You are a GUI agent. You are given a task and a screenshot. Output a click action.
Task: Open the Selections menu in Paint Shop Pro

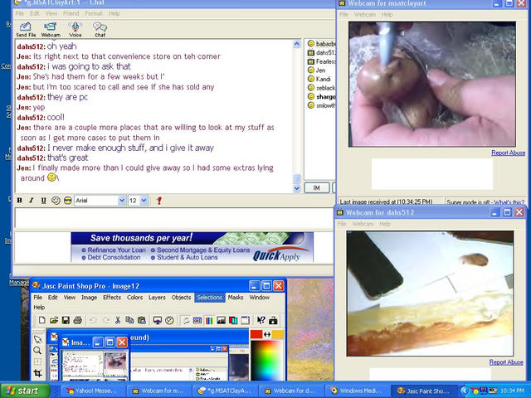(x=210, y=297)
